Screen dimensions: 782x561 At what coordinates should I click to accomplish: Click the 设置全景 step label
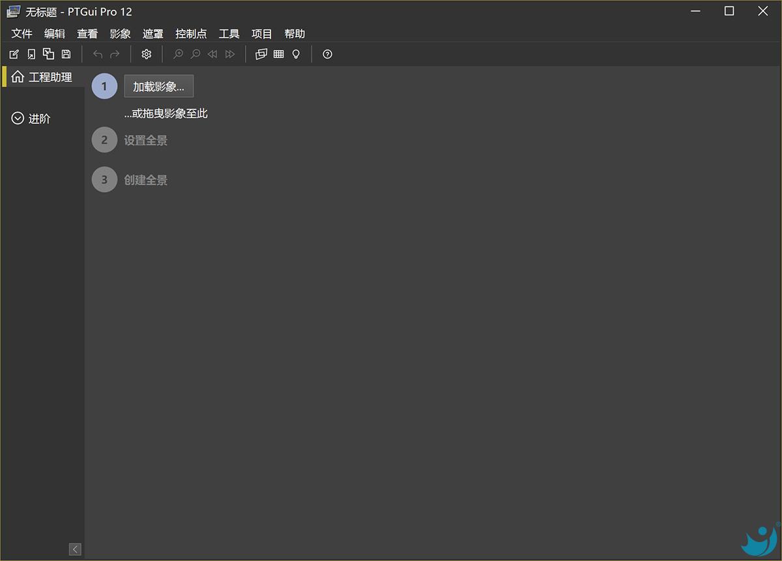[146, 140]
